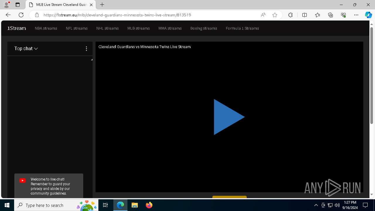The image size is (375, 211).
Task: Open a new browser tab
Action: point(102,5)
